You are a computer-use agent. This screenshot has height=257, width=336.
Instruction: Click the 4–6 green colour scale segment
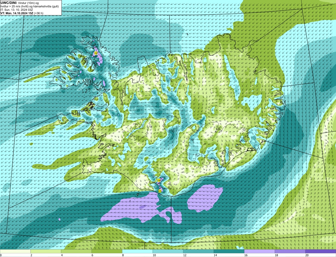point(76,251)
